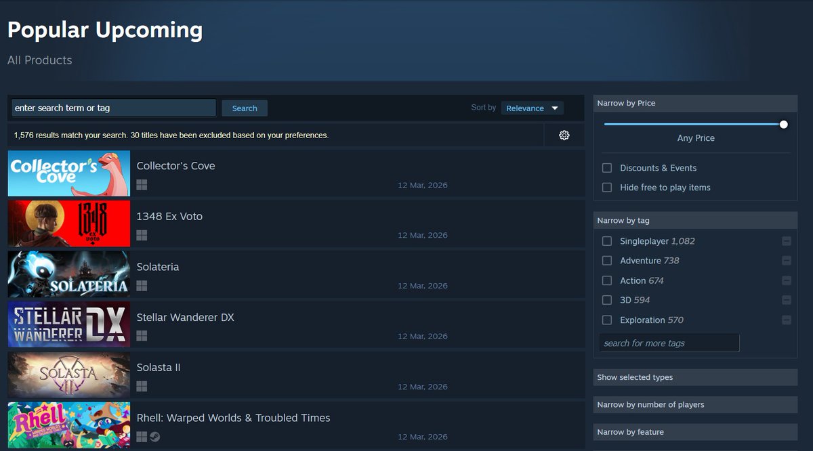Viewport: 813px width, 451px height.
Task: Open the Relevance sort dropdown
Action: [x=532, y=108]
